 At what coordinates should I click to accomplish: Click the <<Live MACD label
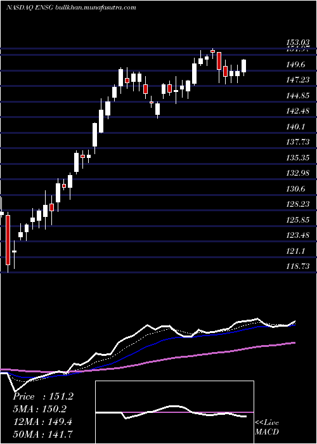pos(267,427)
